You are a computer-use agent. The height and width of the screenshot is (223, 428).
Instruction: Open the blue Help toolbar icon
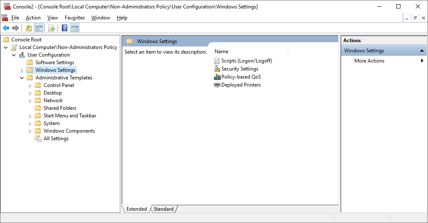pos(64,28)
